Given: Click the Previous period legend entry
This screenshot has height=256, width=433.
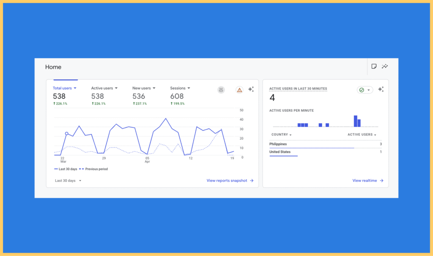Looking at the screenshot, I should pos(93,169).
